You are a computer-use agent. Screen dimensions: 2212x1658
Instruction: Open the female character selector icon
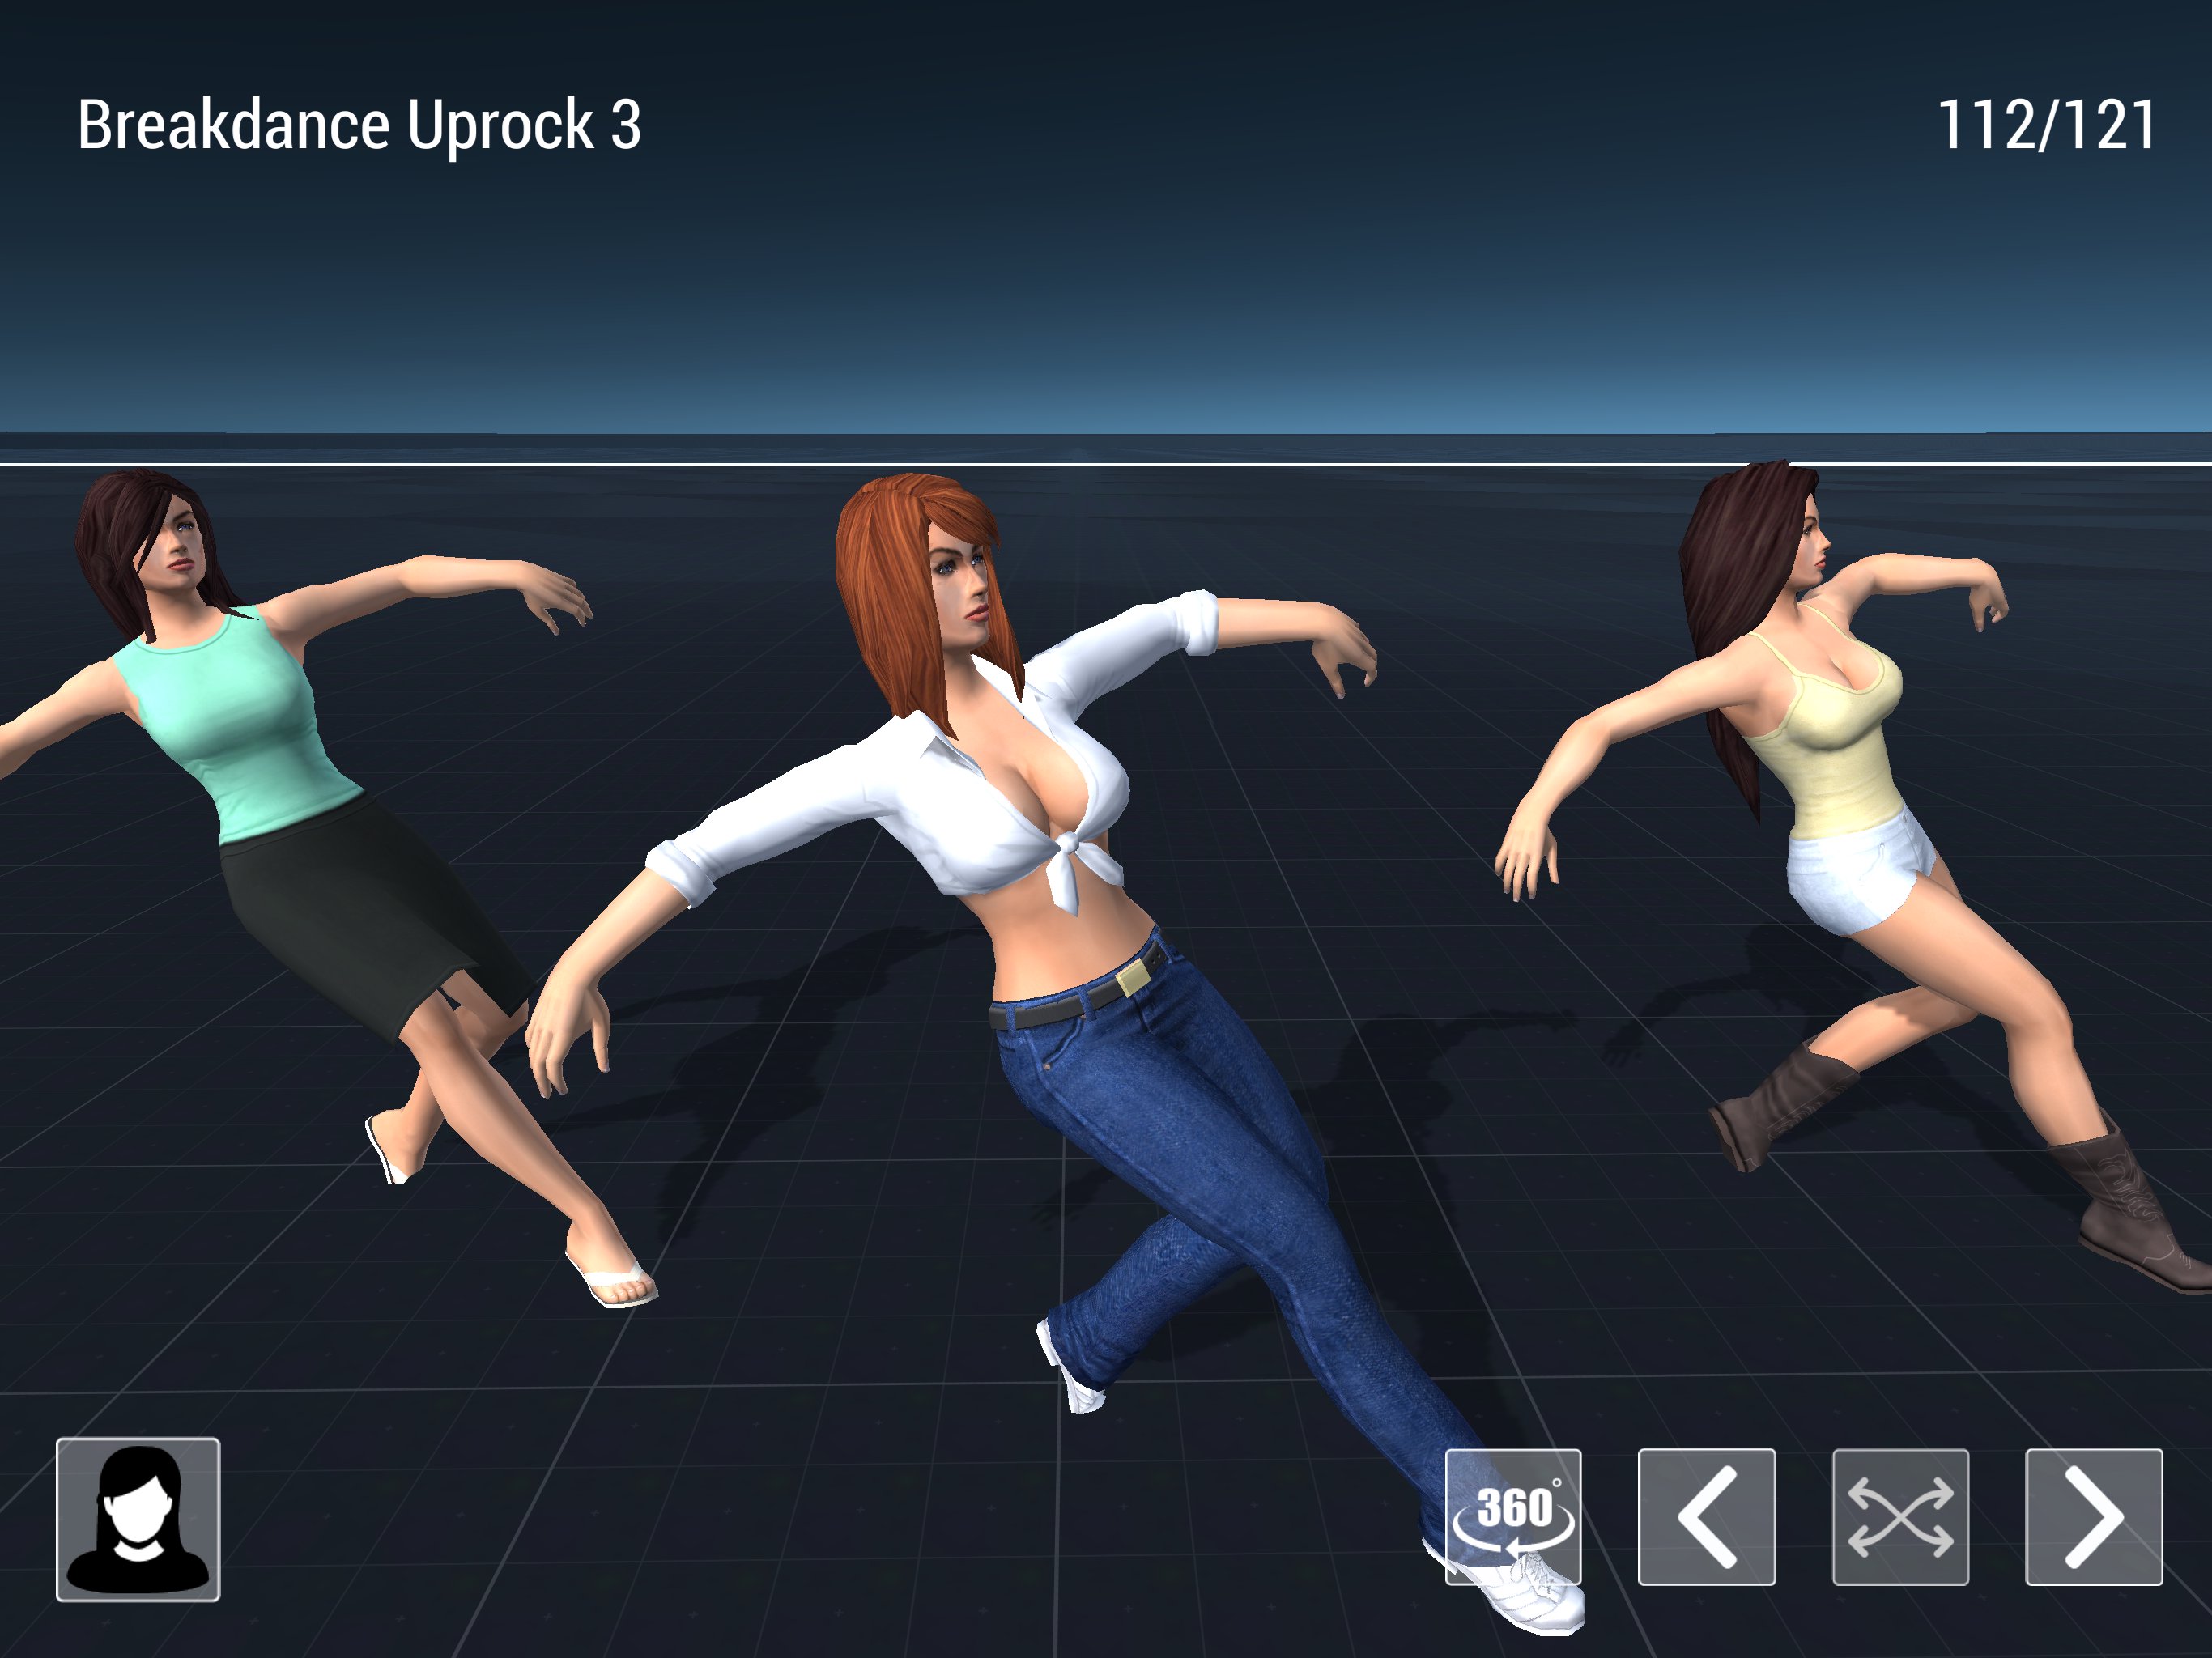[x=138, y=1519]
